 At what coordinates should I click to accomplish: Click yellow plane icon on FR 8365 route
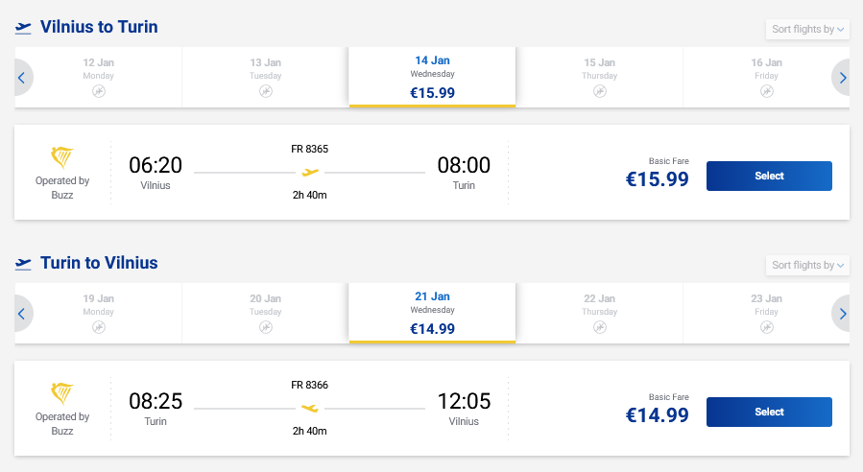(309, 173)
